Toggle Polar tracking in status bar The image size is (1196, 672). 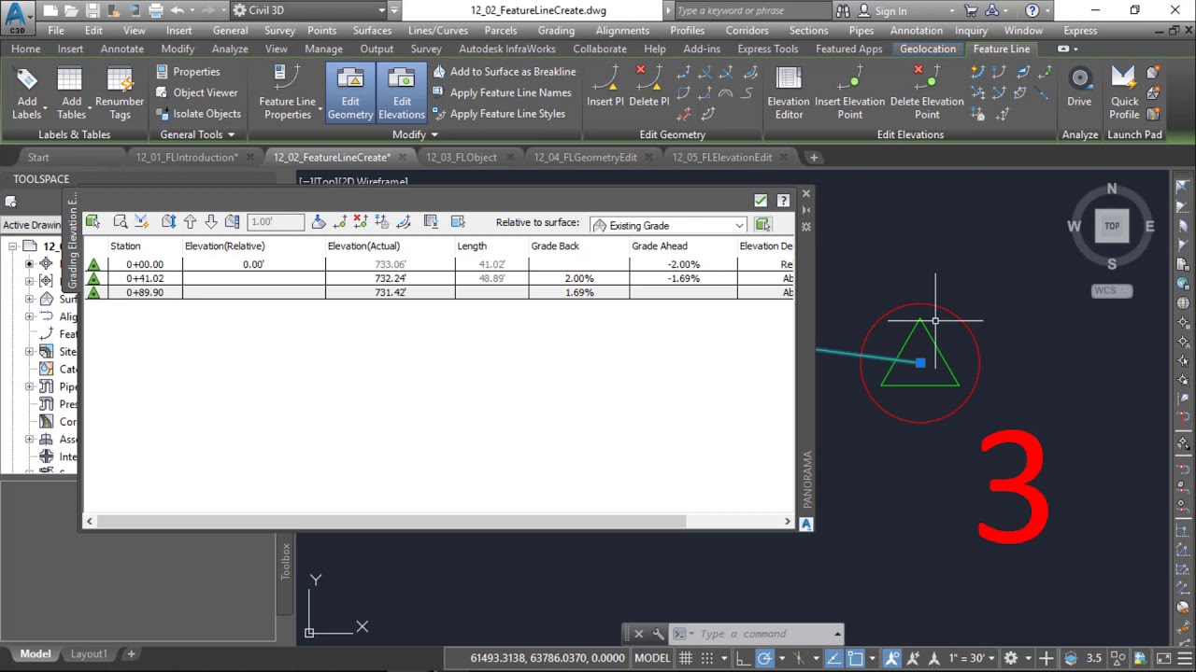(764, 658)
